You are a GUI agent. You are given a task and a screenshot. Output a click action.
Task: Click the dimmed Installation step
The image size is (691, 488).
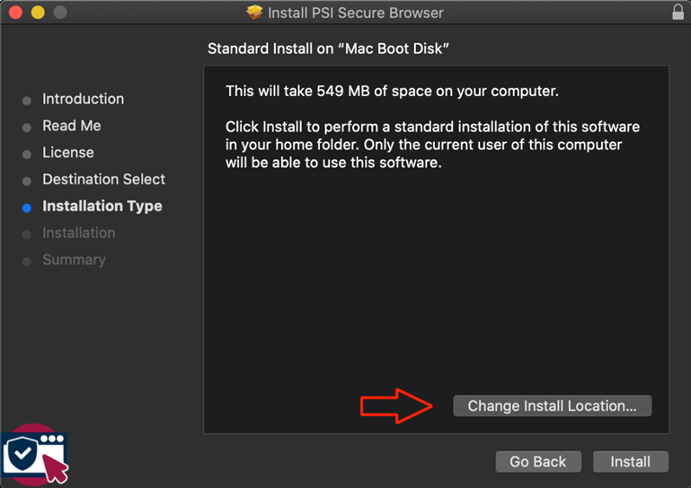tap(79, 233)
